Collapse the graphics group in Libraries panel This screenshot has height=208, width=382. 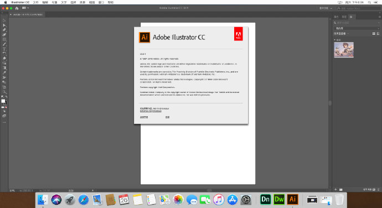[x=335, y=40]
